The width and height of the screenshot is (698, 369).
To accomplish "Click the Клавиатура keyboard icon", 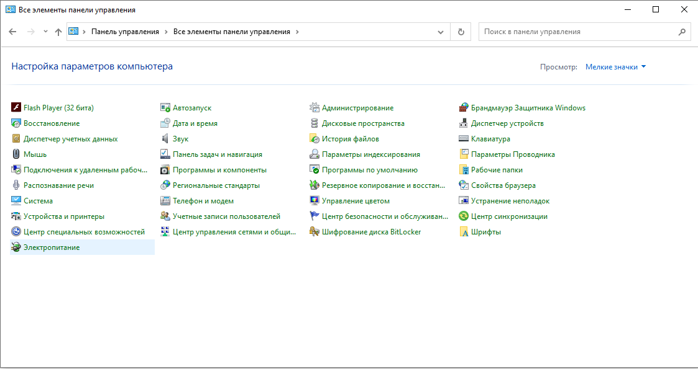I will coord(464,139).
